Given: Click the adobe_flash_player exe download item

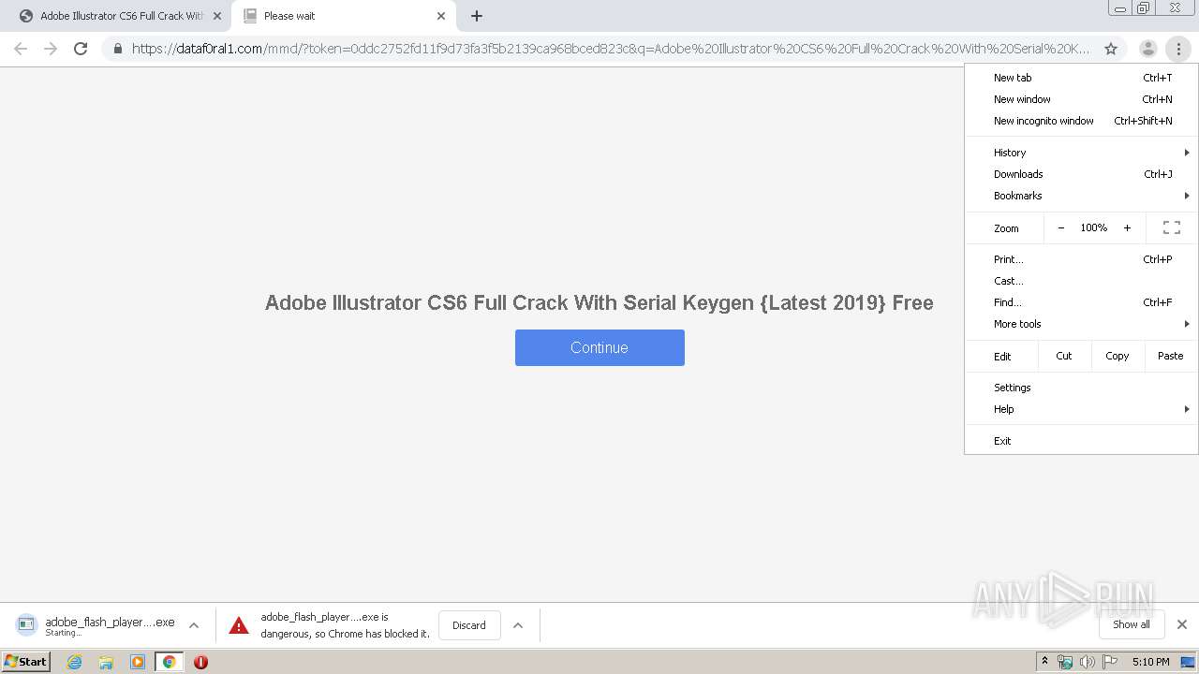Looking at the screenshot, I should 96,625.
